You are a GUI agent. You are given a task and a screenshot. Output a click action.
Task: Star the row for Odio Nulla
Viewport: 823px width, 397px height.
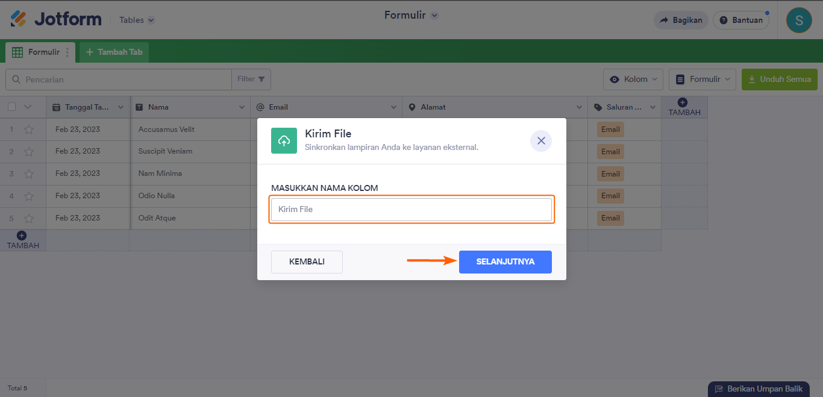[x=29, y=196]
